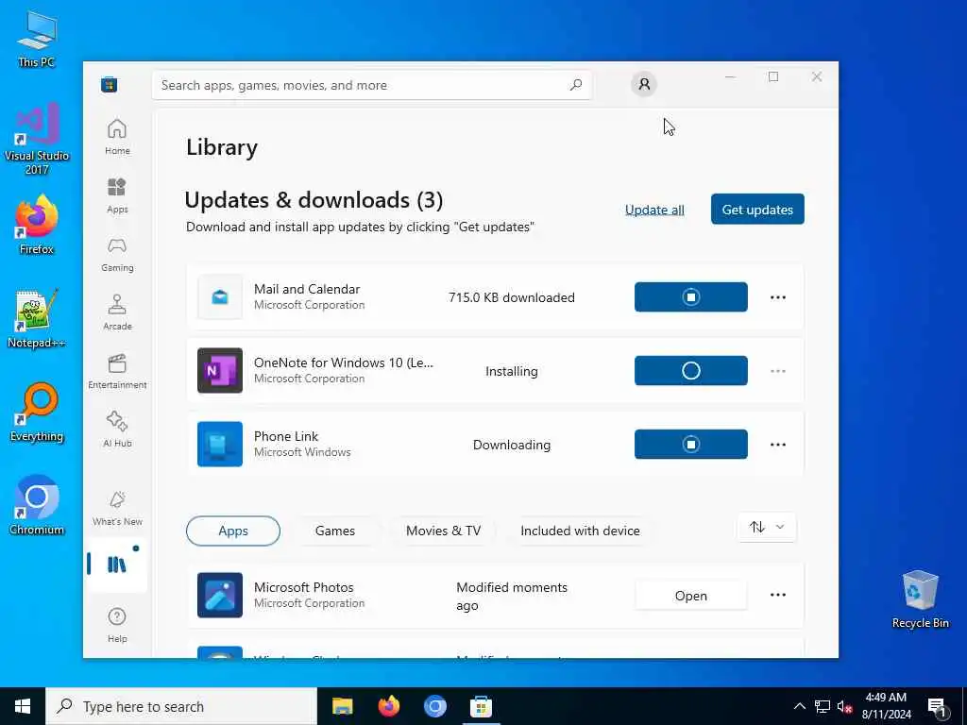Image resolution: width=967 pixels, height=725 pixels.
Task: Select the Visual Studio 2017 desktop shortcut
Action: point(37,139)
